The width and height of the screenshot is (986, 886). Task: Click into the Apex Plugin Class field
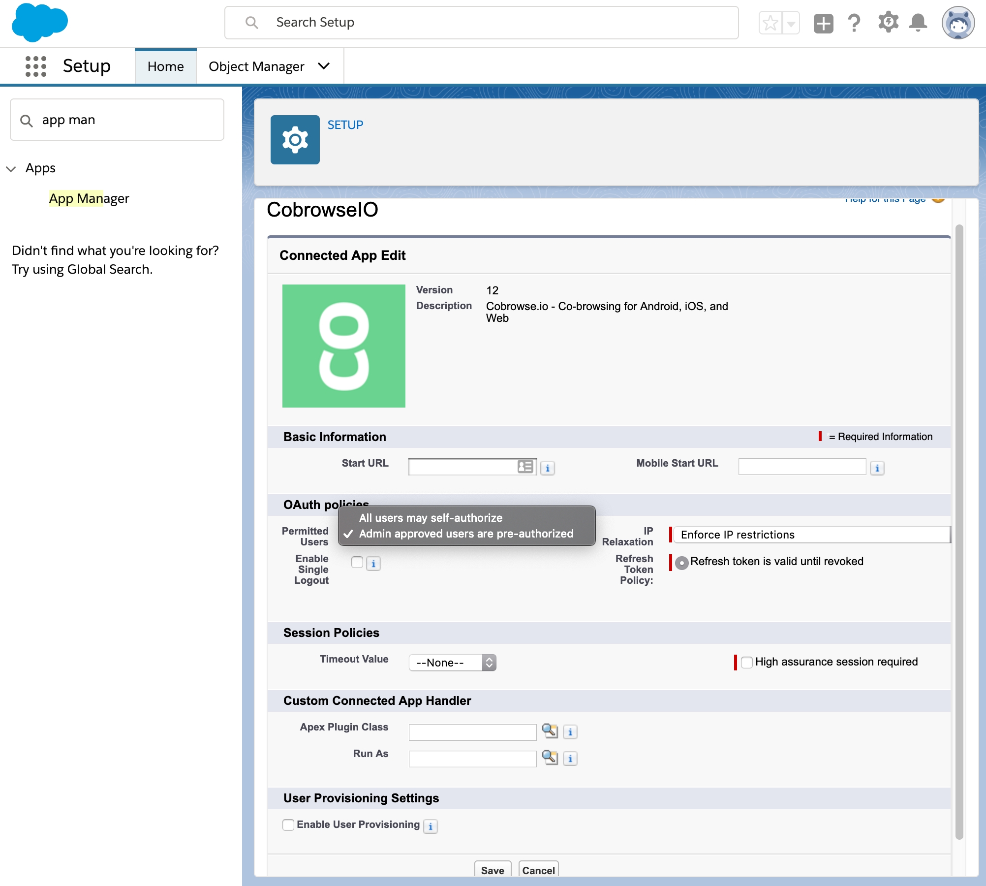(x=473, y=732)
